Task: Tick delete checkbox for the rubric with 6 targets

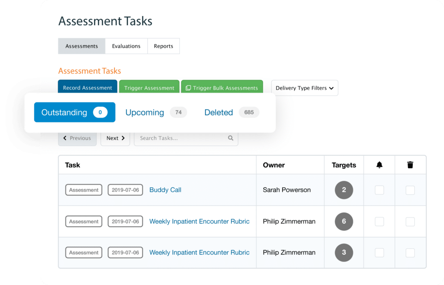Action: pos(410,221)
